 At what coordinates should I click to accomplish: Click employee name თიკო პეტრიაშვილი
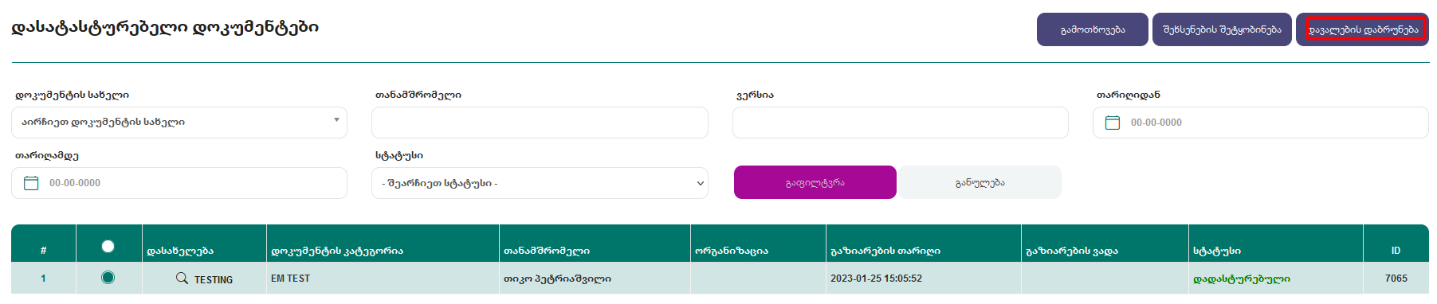pyautogui.click(x=557, y=279)
